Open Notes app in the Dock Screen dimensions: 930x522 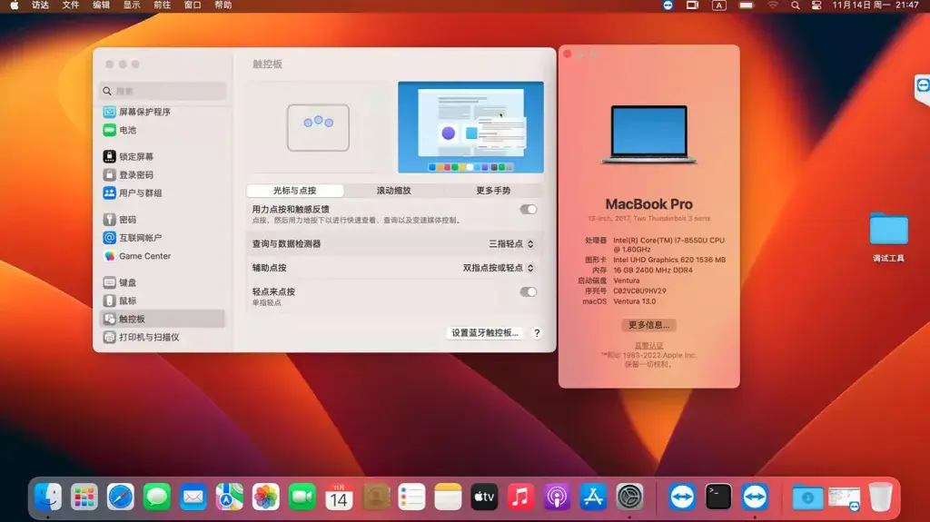tap(448, 497)
